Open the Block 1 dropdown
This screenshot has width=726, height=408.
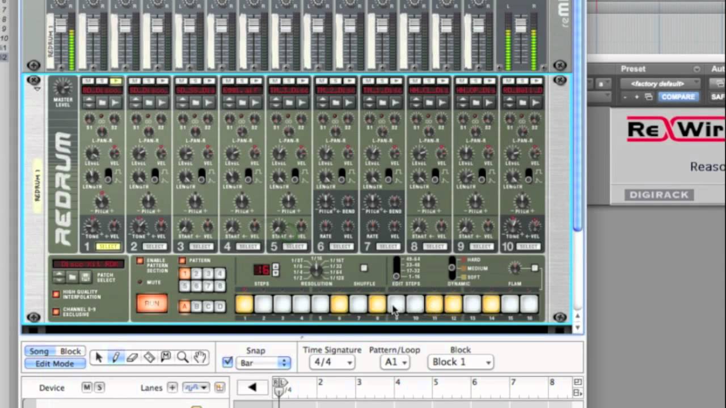461,362
